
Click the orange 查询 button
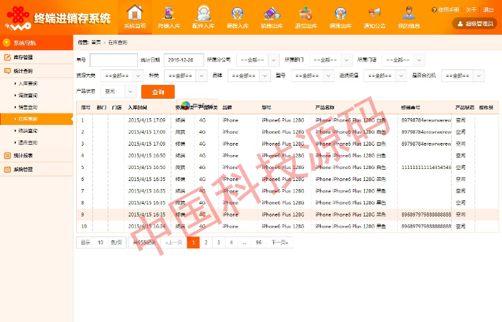pyautogui.click(x=158, y=92)
